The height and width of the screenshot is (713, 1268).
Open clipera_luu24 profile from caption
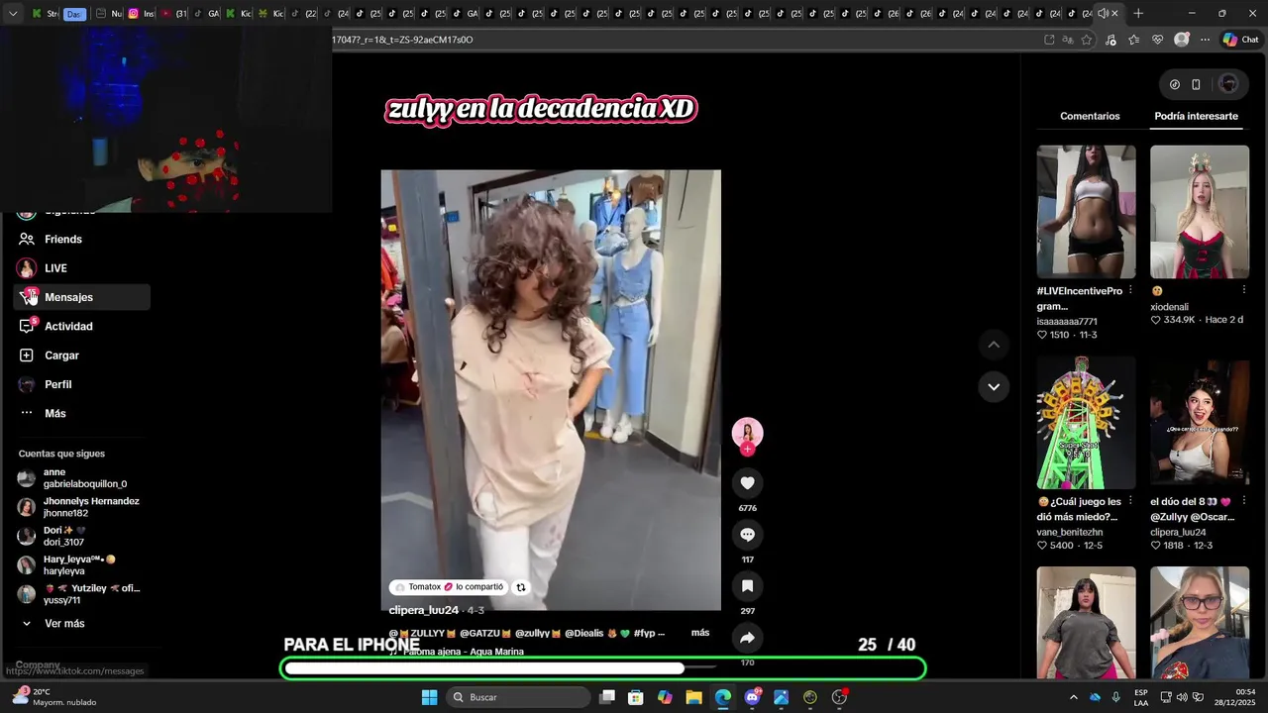click(424, 611)
